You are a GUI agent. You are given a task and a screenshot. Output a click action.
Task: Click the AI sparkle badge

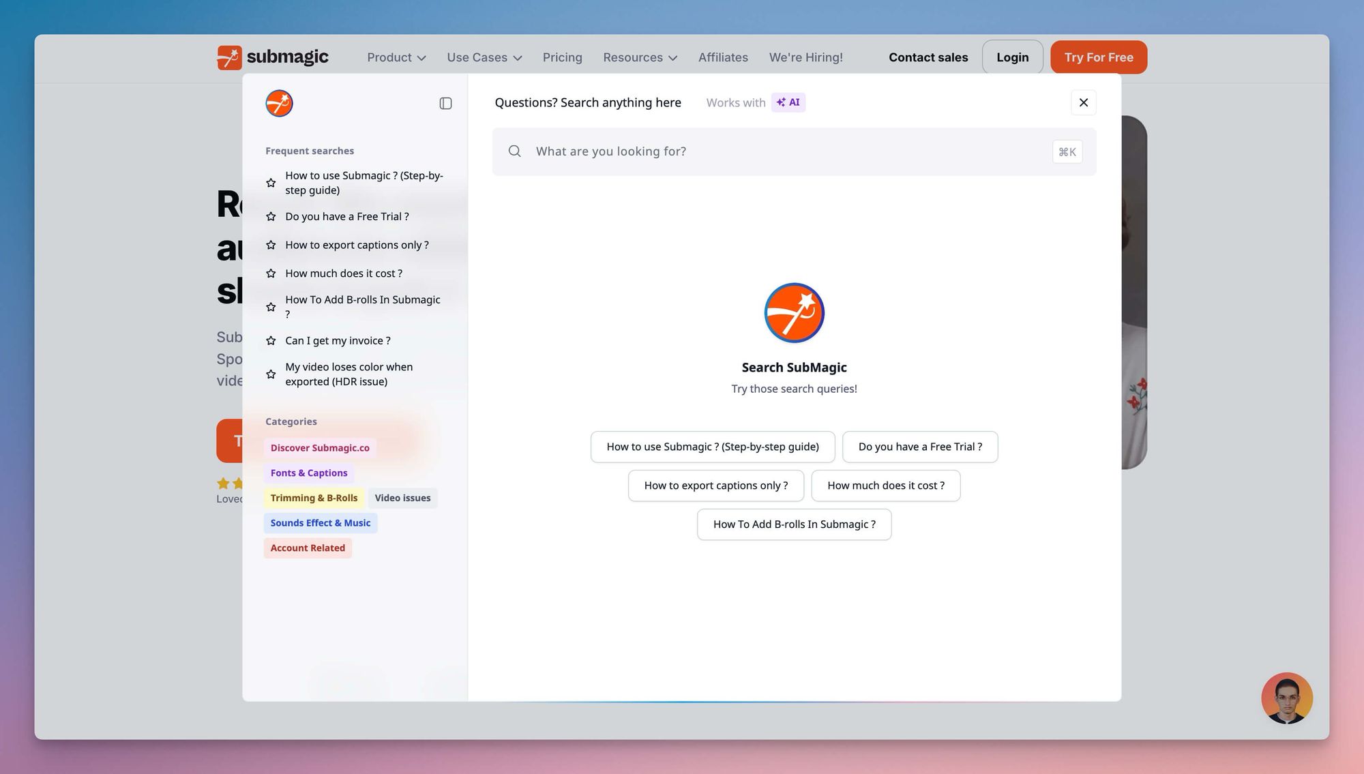(x=788, y=102)
